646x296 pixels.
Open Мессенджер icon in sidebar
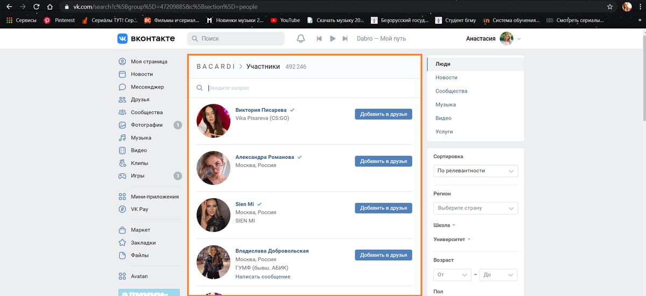(x=122, y=87)
